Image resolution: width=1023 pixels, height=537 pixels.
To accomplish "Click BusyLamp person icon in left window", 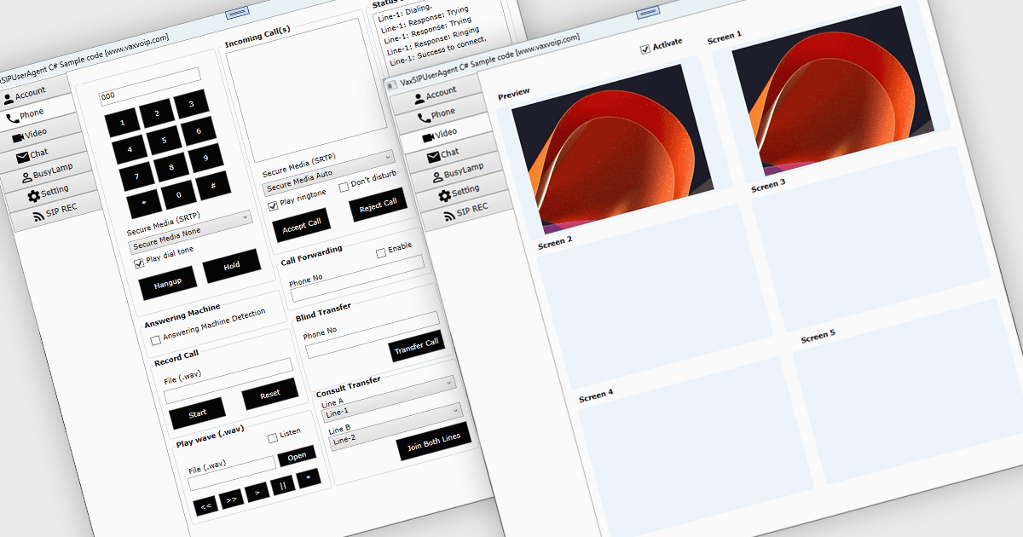I will (26, 177).
